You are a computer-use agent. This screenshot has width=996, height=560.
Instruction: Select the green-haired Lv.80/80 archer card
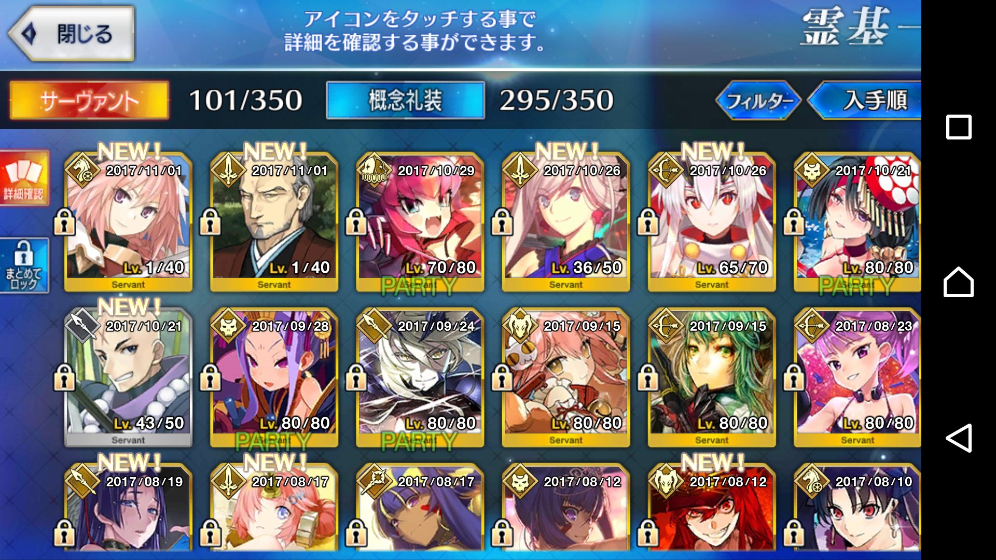pyautogui.click(x=712, y=377)
